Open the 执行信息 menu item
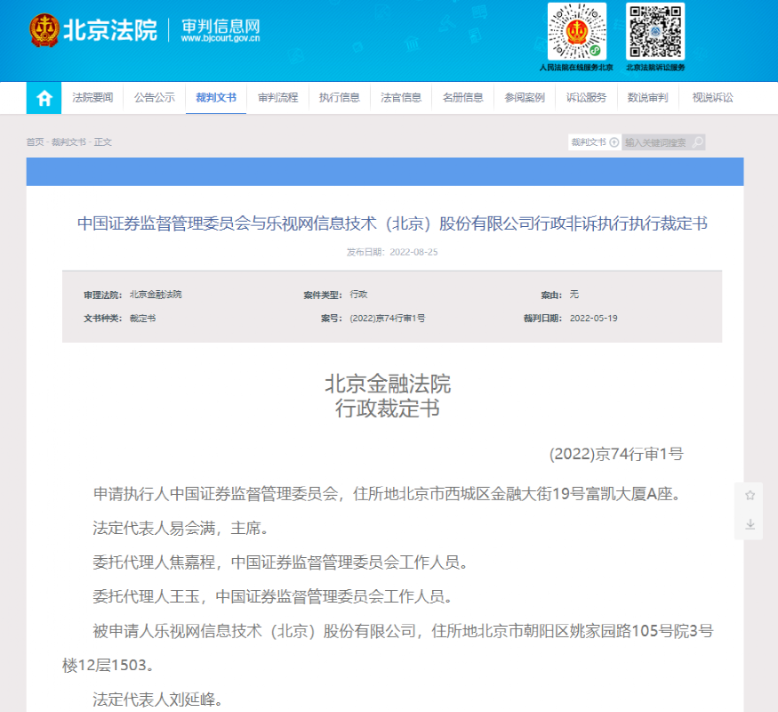 tap(340, 98)
